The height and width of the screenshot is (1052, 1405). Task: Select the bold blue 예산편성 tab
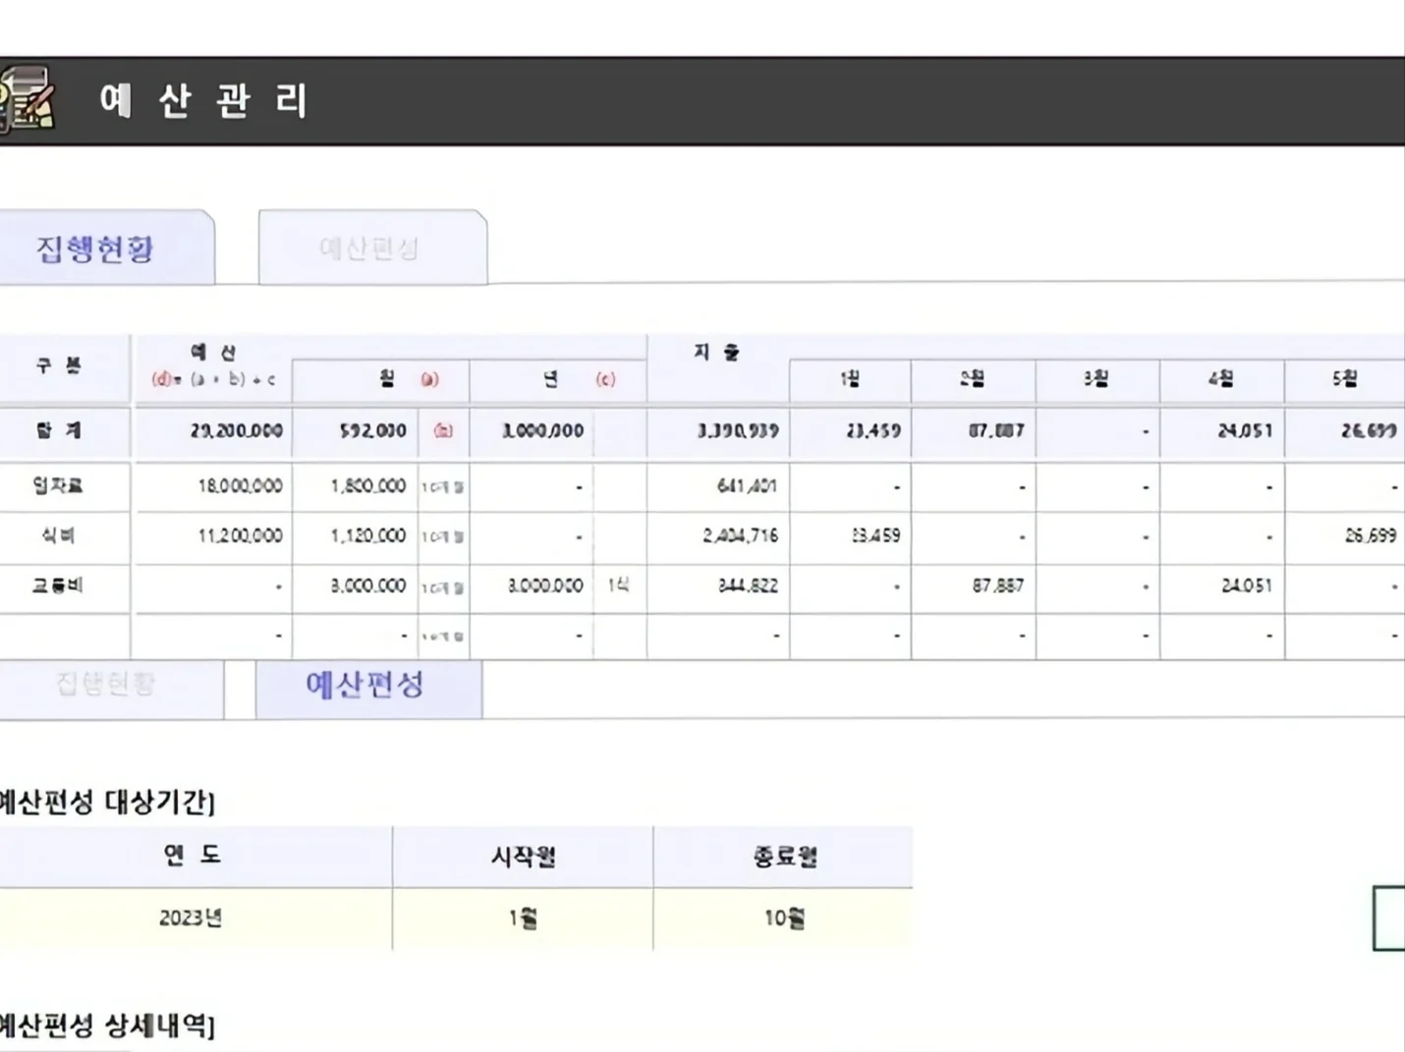tap(368, 689)
